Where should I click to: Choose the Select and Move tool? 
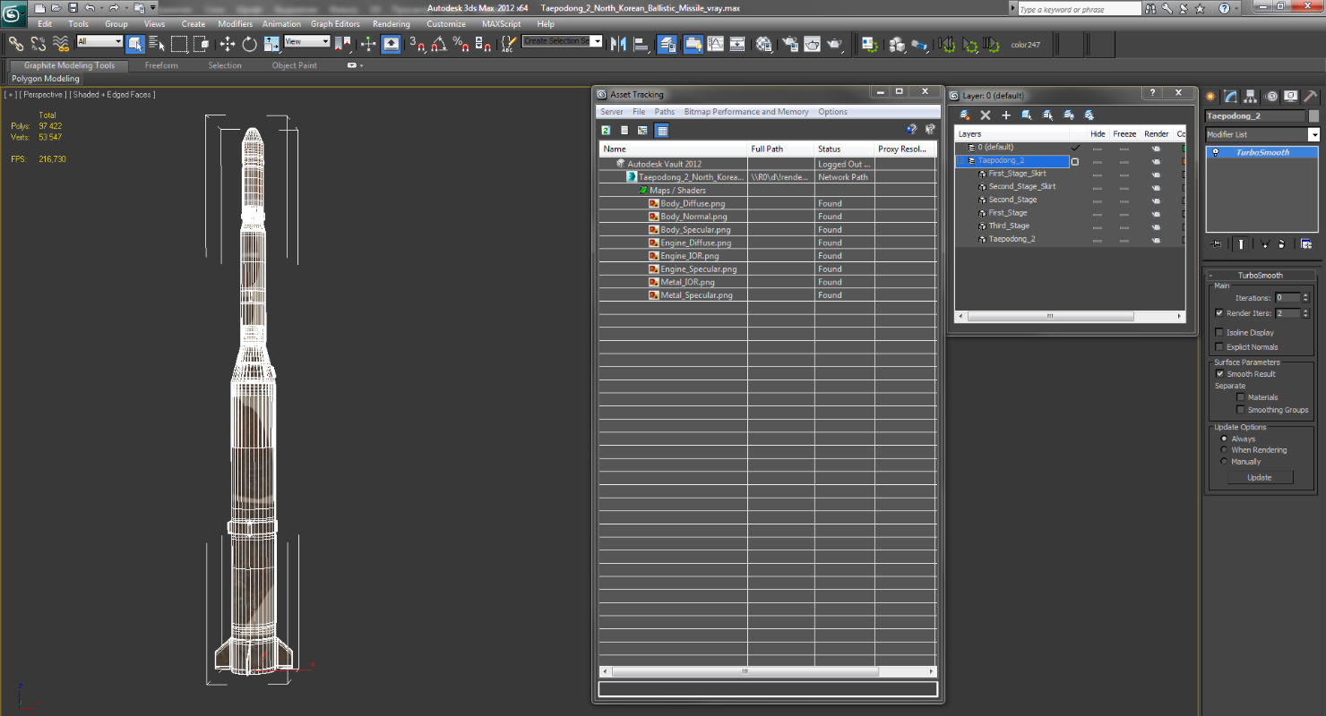227,43
